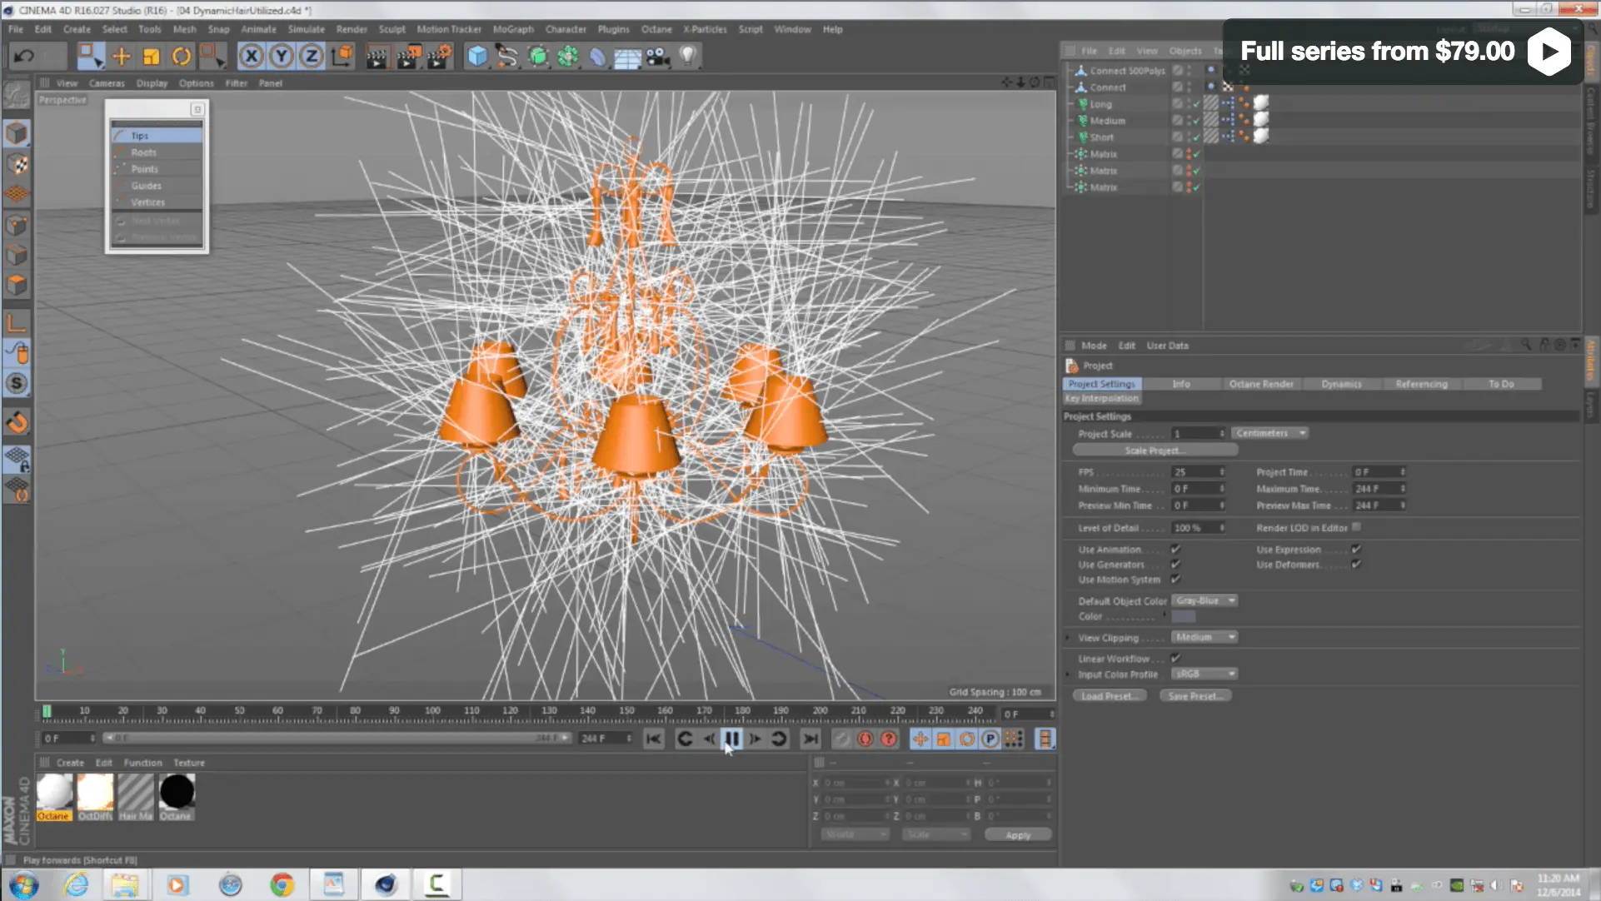Add a Cube primitive object
Image resolution: width=1601 pixels, height=901 pixels.
point(477,57)
